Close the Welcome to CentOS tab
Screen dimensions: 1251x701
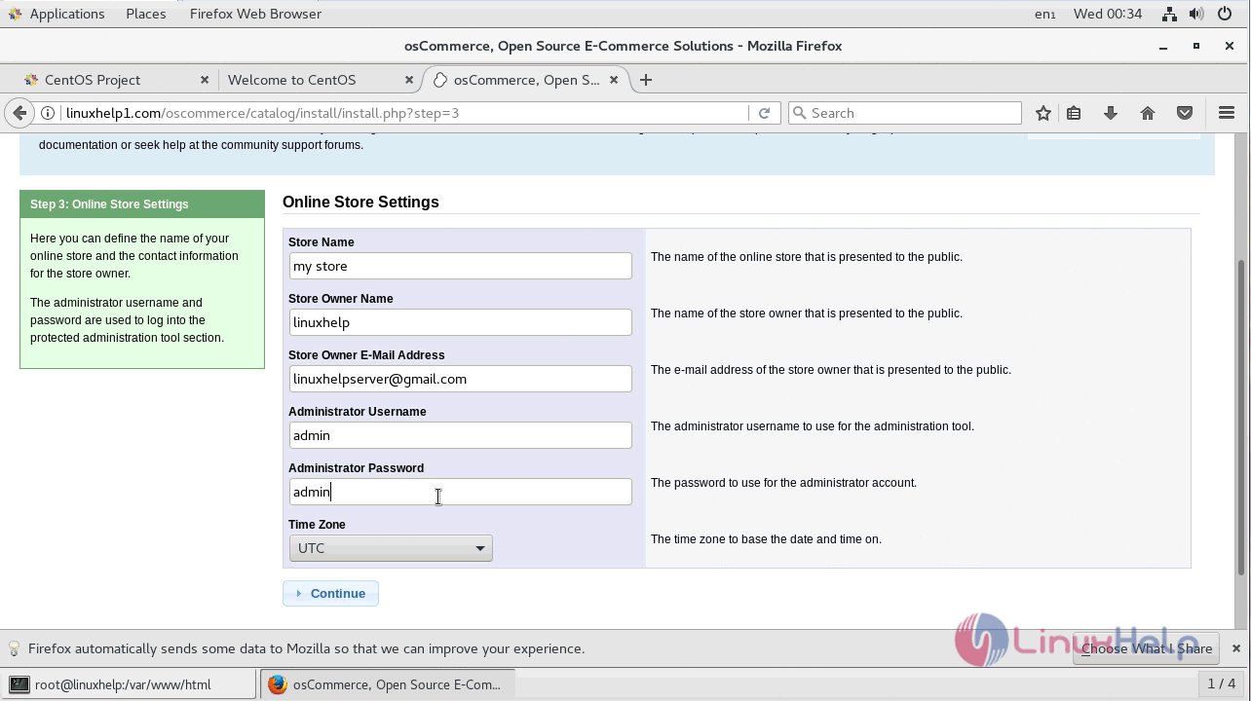click(x=409, y=80)
